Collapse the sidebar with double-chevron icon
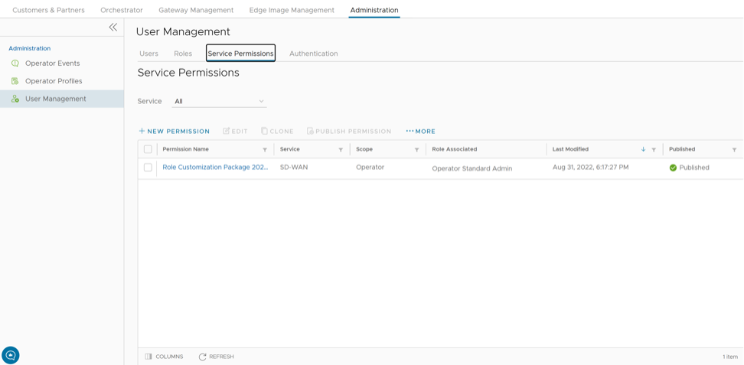Screen dimensions: 744x365 (113, 27)
